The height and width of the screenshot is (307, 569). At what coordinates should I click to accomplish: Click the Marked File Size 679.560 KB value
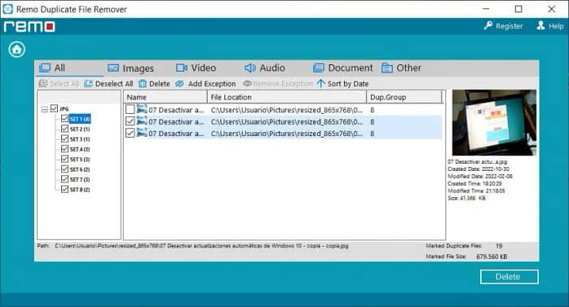pyautogui.click(x=492, y=257)
